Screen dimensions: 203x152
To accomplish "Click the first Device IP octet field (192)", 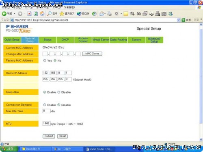I will click(46, 73).
